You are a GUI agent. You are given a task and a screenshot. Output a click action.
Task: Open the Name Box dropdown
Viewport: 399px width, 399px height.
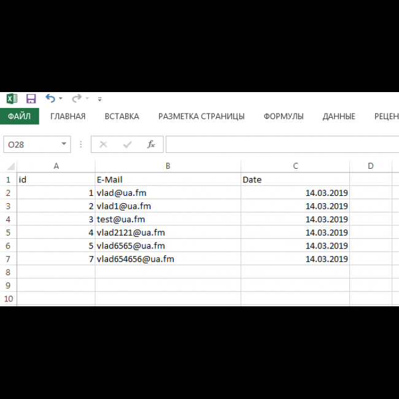tap(64, 145)
